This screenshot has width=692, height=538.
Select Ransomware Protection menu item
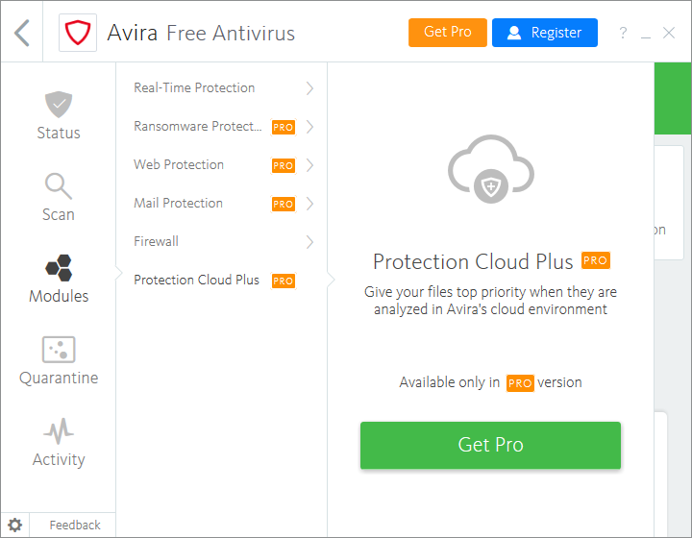point(197,127)
